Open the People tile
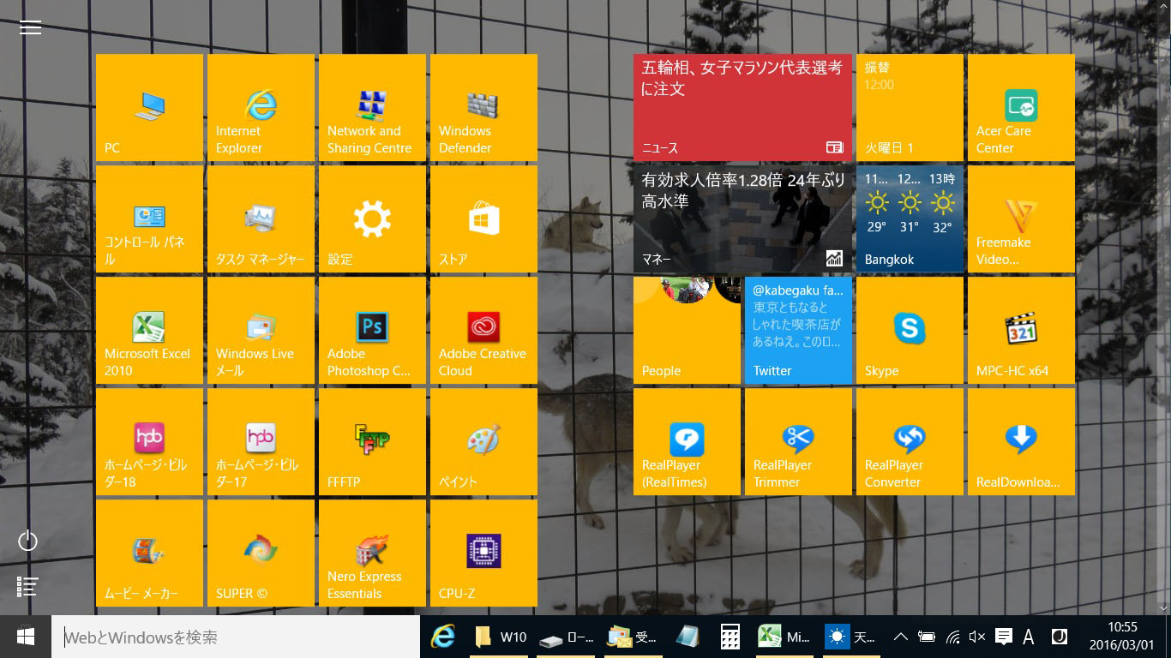 (x=687, y=330)
